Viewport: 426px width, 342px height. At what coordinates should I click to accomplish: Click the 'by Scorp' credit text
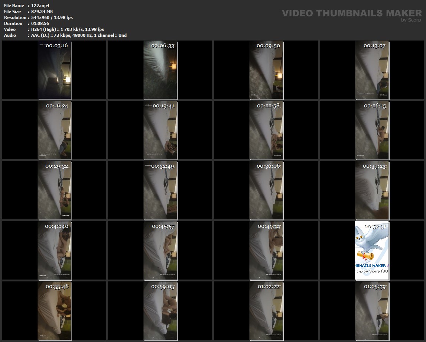pyautogui.click(x=411, y=20)
